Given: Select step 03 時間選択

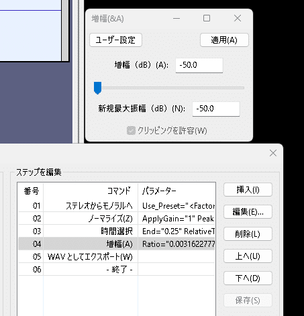Looking at the screenshot, I should coord(116,231).
